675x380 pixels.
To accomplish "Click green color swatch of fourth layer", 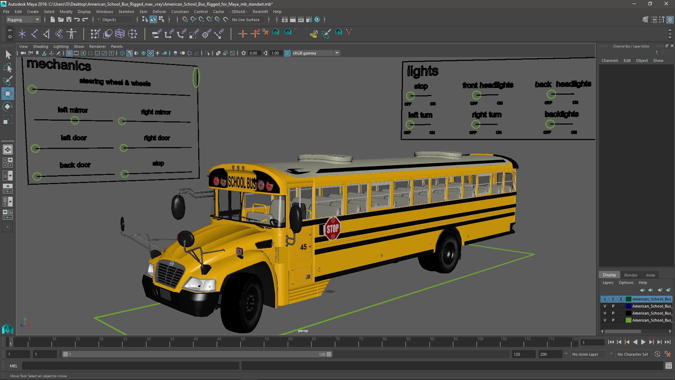I will (628, 320).
